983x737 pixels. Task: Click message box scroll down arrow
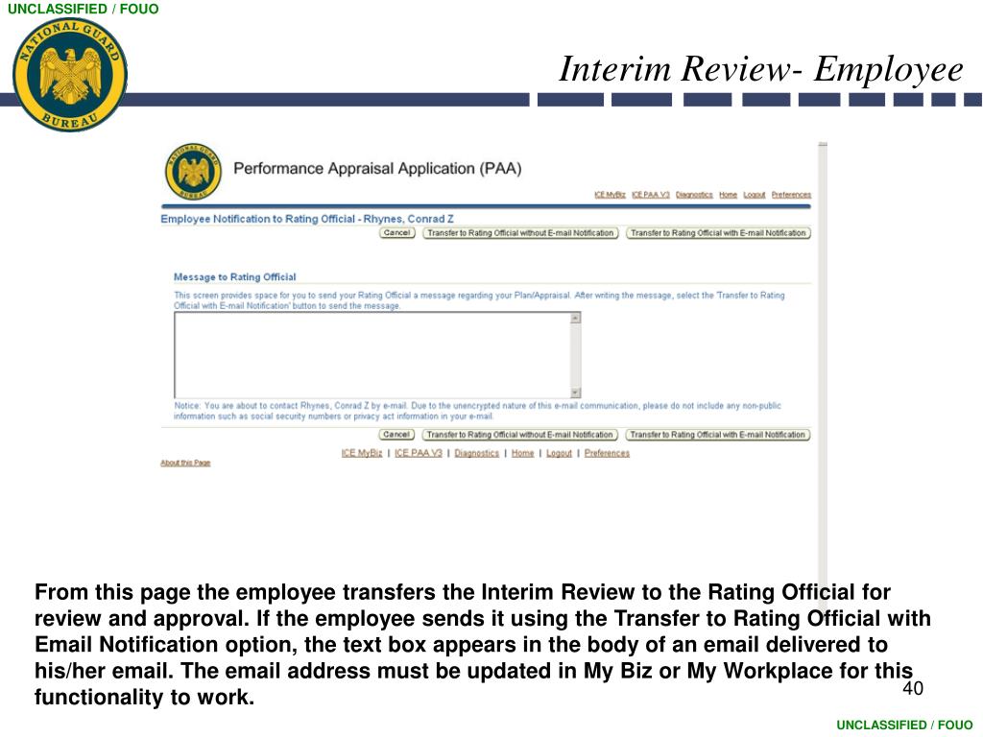pyautogui.click(x=576, y=392)
